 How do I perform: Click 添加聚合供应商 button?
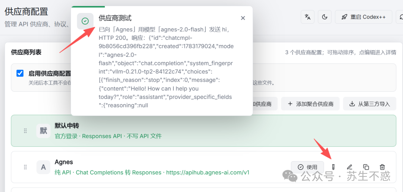pos(310,104)
